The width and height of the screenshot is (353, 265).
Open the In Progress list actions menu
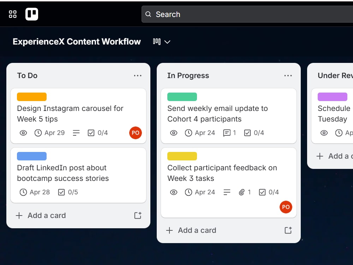pyautogui.click(x=288, y=76)
